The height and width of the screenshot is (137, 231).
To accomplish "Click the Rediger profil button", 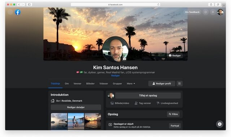I will click(162, 84).
